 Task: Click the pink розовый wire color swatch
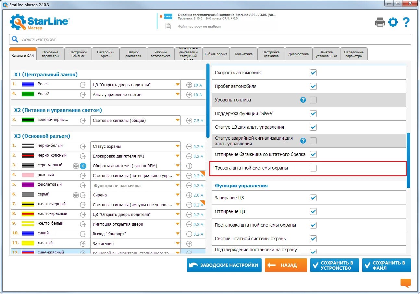(x=28, y=175)
